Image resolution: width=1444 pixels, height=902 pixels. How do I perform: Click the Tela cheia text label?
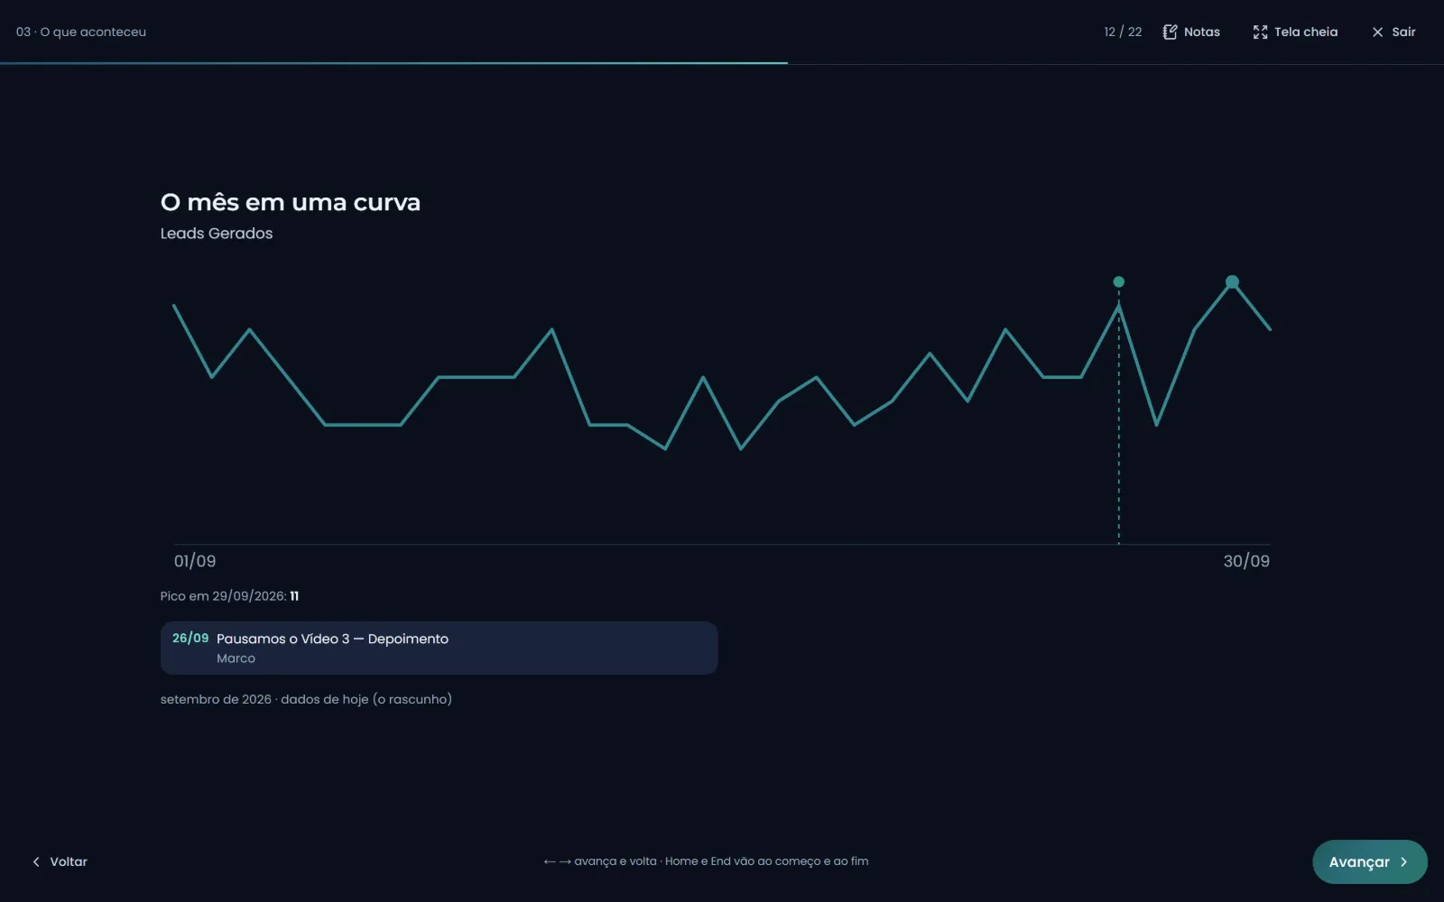pyautogui.click(x=1306, y=32)
